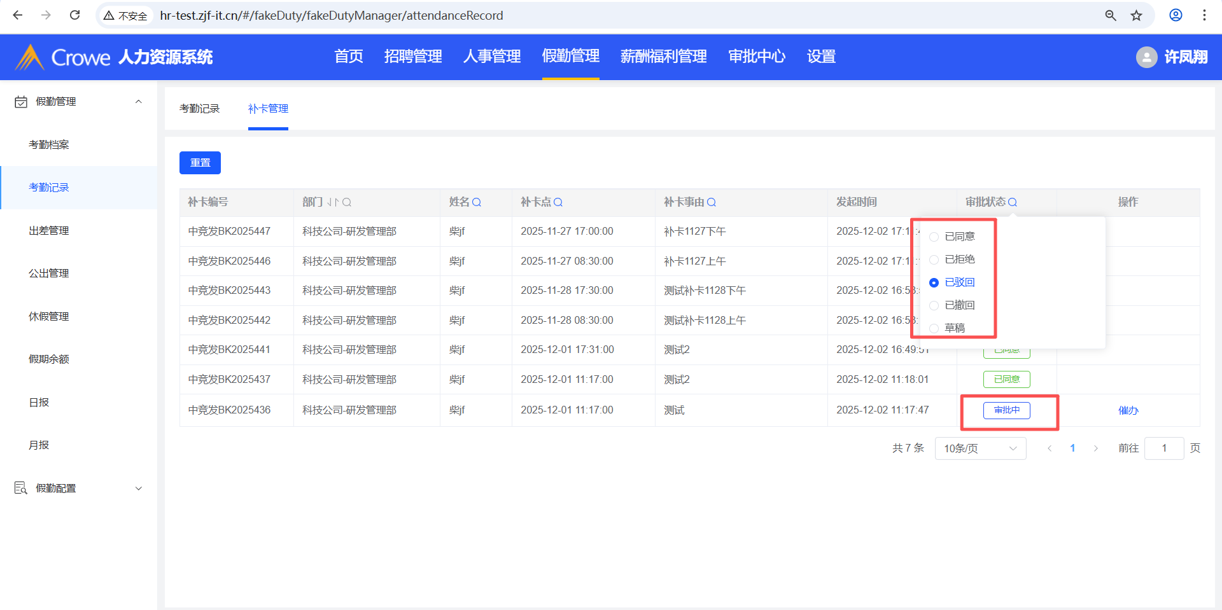This screenshot has width=1222, height=610.
Task: Reload the page with browser refresh icon
Action: (74, 15)
